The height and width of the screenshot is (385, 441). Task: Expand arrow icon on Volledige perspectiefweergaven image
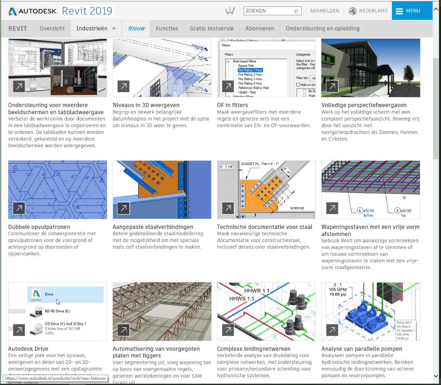tap(332, 86)
